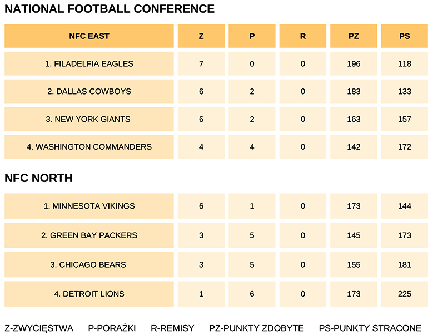Click the PZ-PUNKTY ZDOBYTE legend text
This screenshot has width=428, height=335.
pyautogui.click(x=256, y=328)
